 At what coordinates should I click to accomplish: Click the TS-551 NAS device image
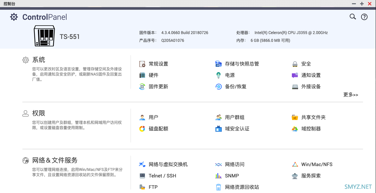click(x=44, y=36)
